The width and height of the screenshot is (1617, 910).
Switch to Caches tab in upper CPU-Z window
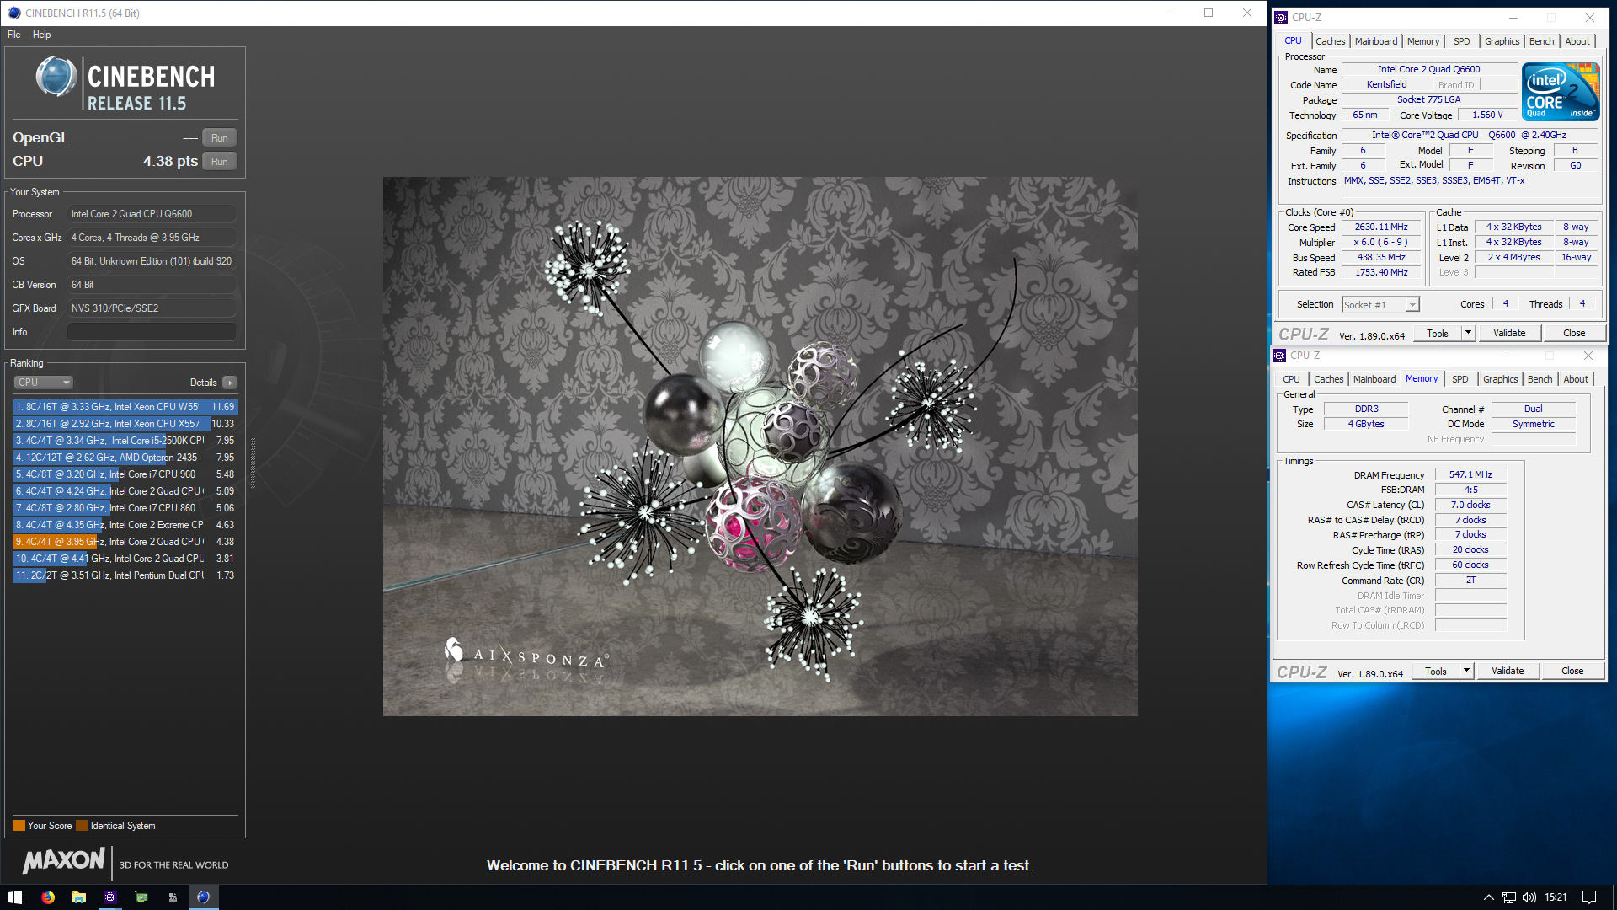1330,41
